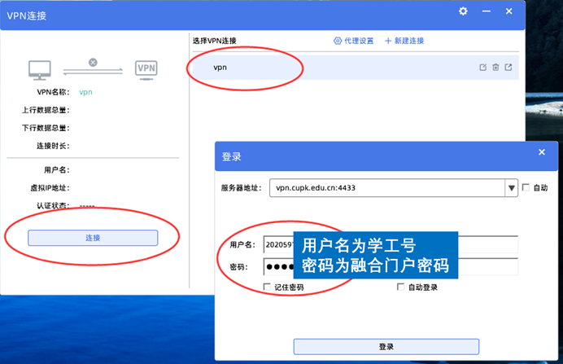Enable the 记住密码 checkbox
The image size is (563, 364).
(268, 287)
